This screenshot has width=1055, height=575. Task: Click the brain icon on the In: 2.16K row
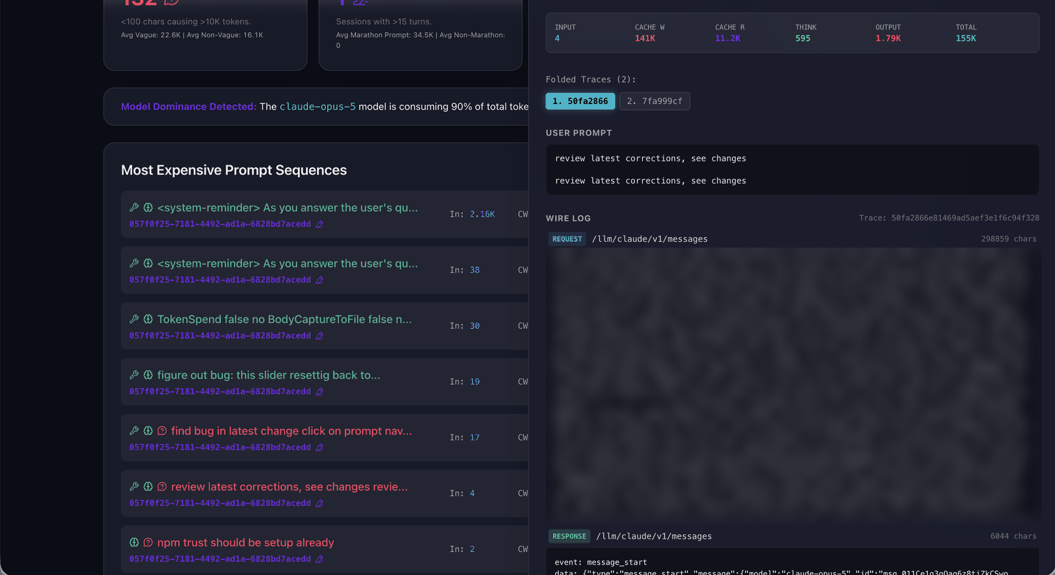148,207
